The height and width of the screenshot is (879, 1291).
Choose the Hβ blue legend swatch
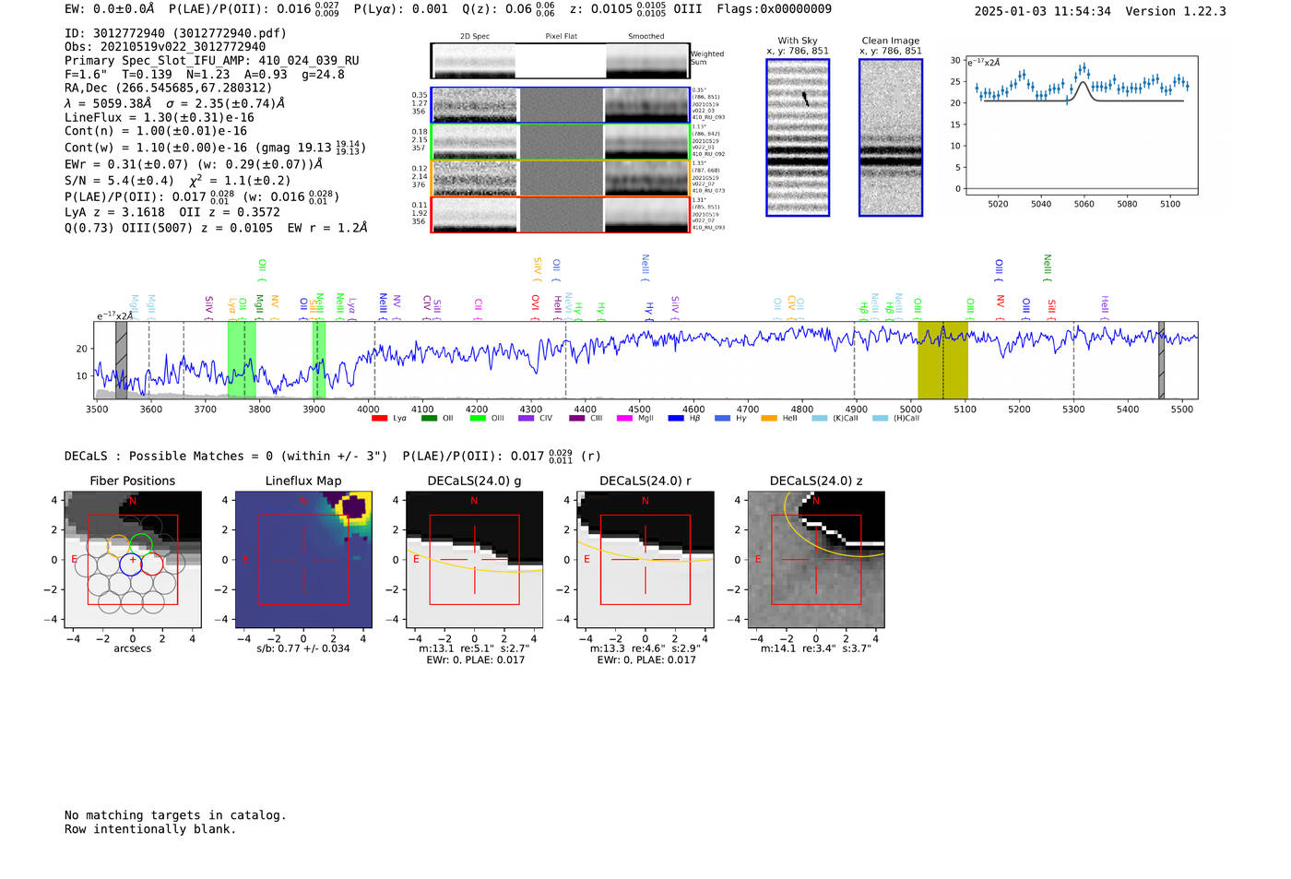[x=676, y=419]
